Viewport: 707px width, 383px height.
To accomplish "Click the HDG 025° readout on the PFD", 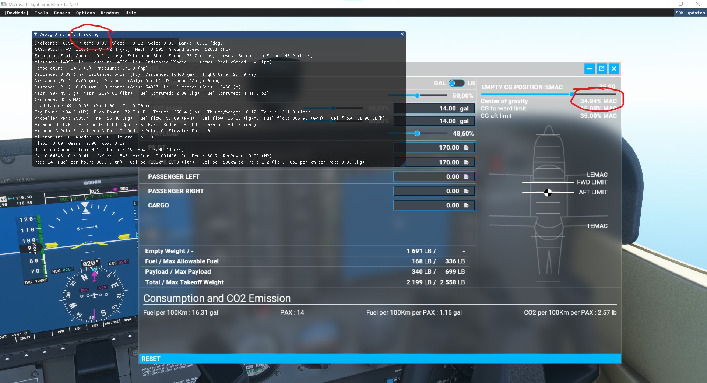I will (x=62, y=270).
